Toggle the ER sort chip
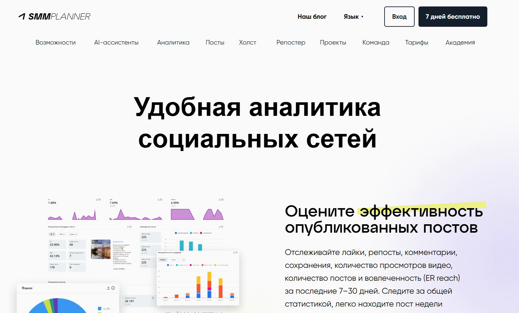The image size is (519, 313). tap(52, 234)
